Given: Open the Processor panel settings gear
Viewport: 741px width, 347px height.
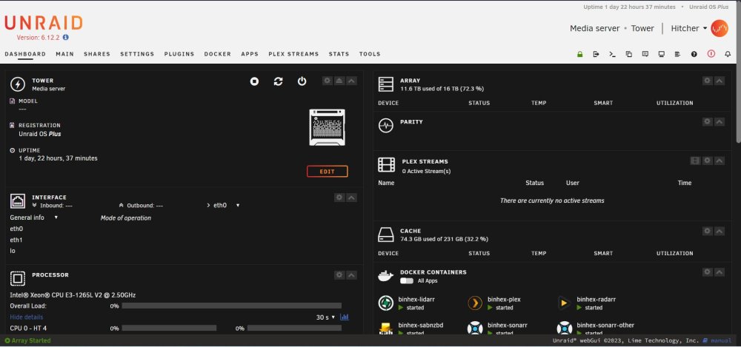Looking at the screenshot, I should (339, 274).
